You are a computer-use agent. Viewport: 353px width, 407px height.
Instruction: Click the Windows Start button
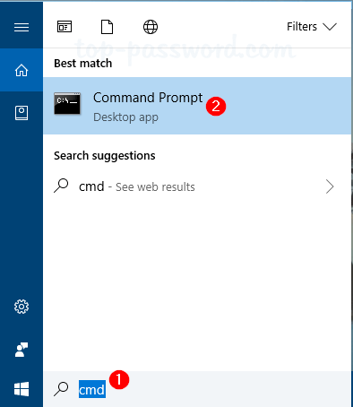(x=22, y=389)
